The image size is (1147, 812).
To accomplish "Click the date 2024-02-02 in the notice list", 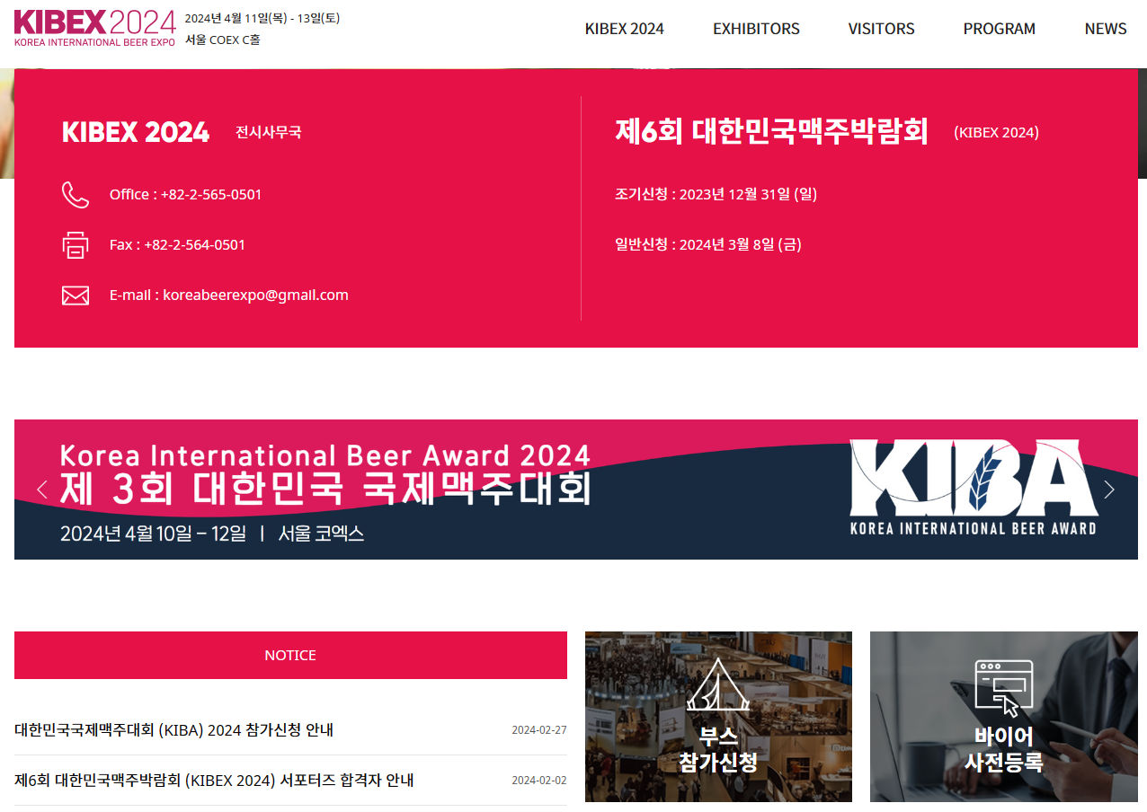I will coord(539,781).
